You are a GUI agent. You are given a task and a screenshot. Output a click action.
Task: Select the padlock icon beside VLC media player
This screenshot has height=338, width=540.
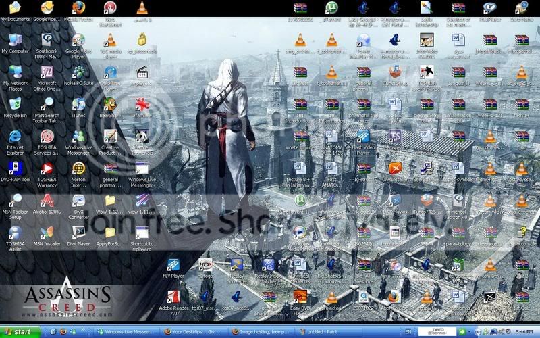point(142,40)
